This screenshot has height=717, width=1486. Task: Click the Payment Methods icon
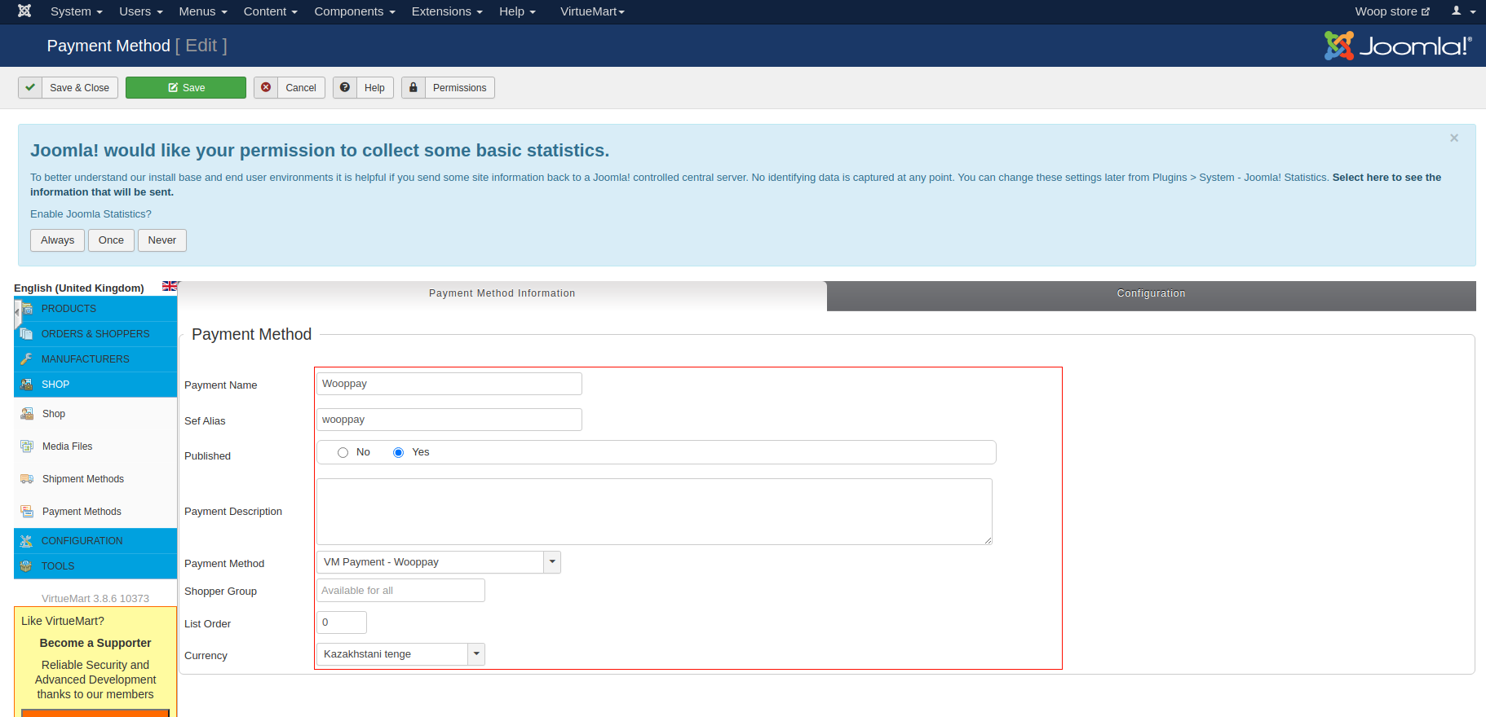coord(27,512)
